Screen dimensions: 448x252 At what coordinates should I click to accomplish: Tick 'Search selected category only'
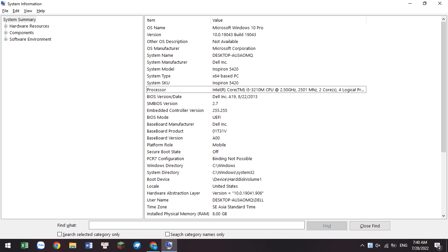(x=59, y=234)
